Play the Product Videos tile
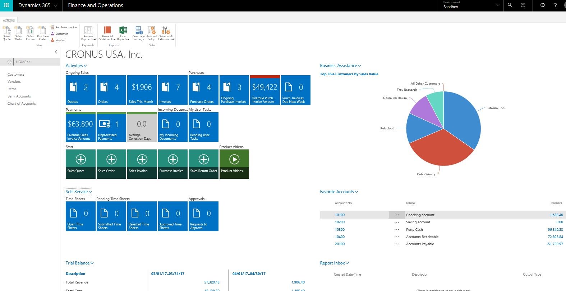 click(x=234, y=164)
